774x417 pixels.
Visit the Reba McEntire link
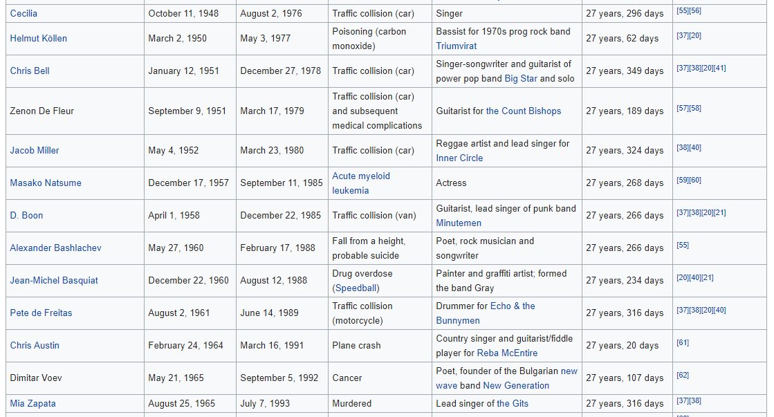[508, 353]
